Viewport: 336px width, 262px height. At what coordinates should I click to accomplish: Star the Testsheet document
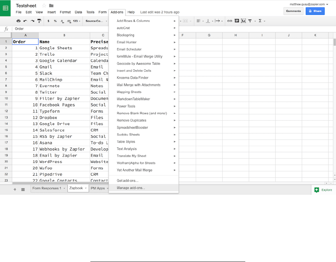click(44, 6)
